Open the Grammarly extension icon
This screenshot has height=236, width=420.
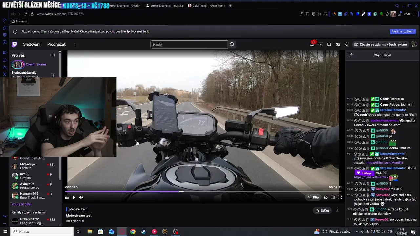click(375, 14)
